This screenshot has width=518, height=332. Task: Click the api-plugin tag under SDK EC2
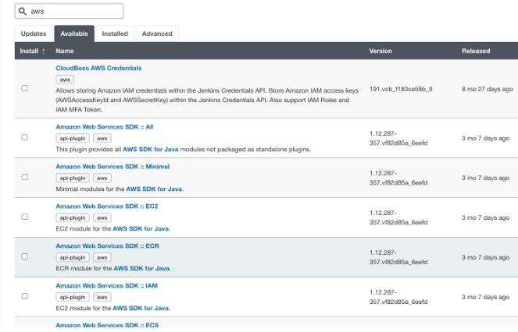(71, 217)
